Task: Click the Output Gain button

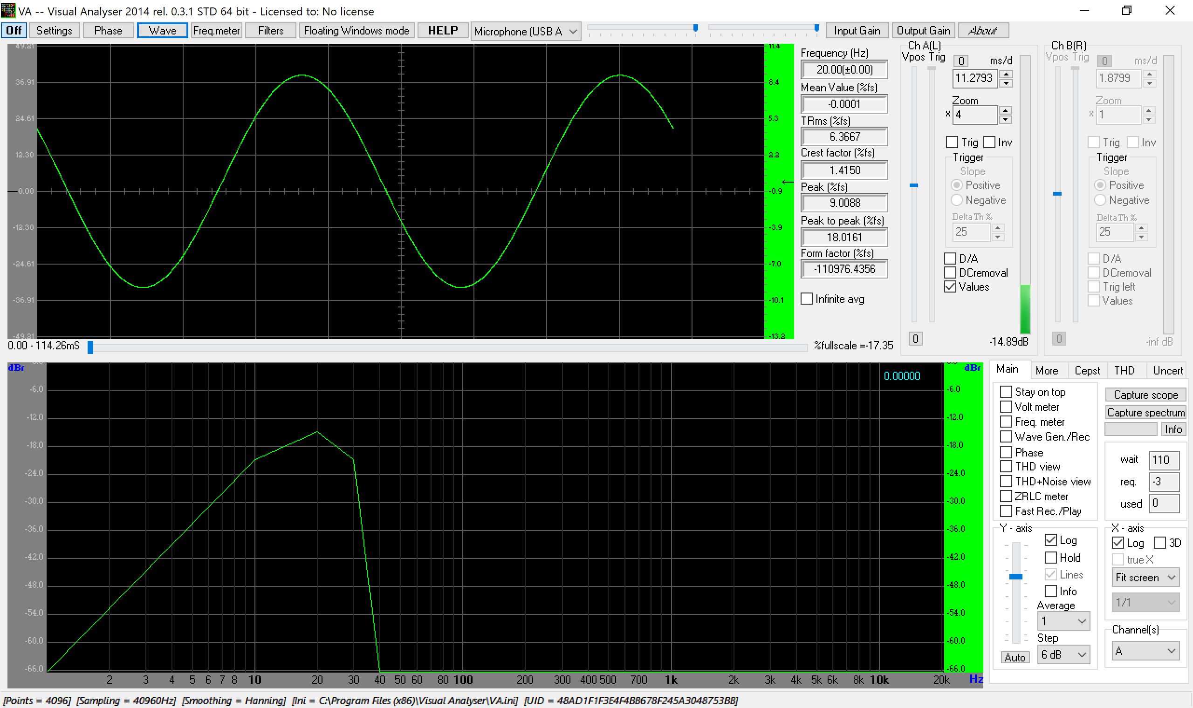Action: pyautogui.click(x=923, y=31)
